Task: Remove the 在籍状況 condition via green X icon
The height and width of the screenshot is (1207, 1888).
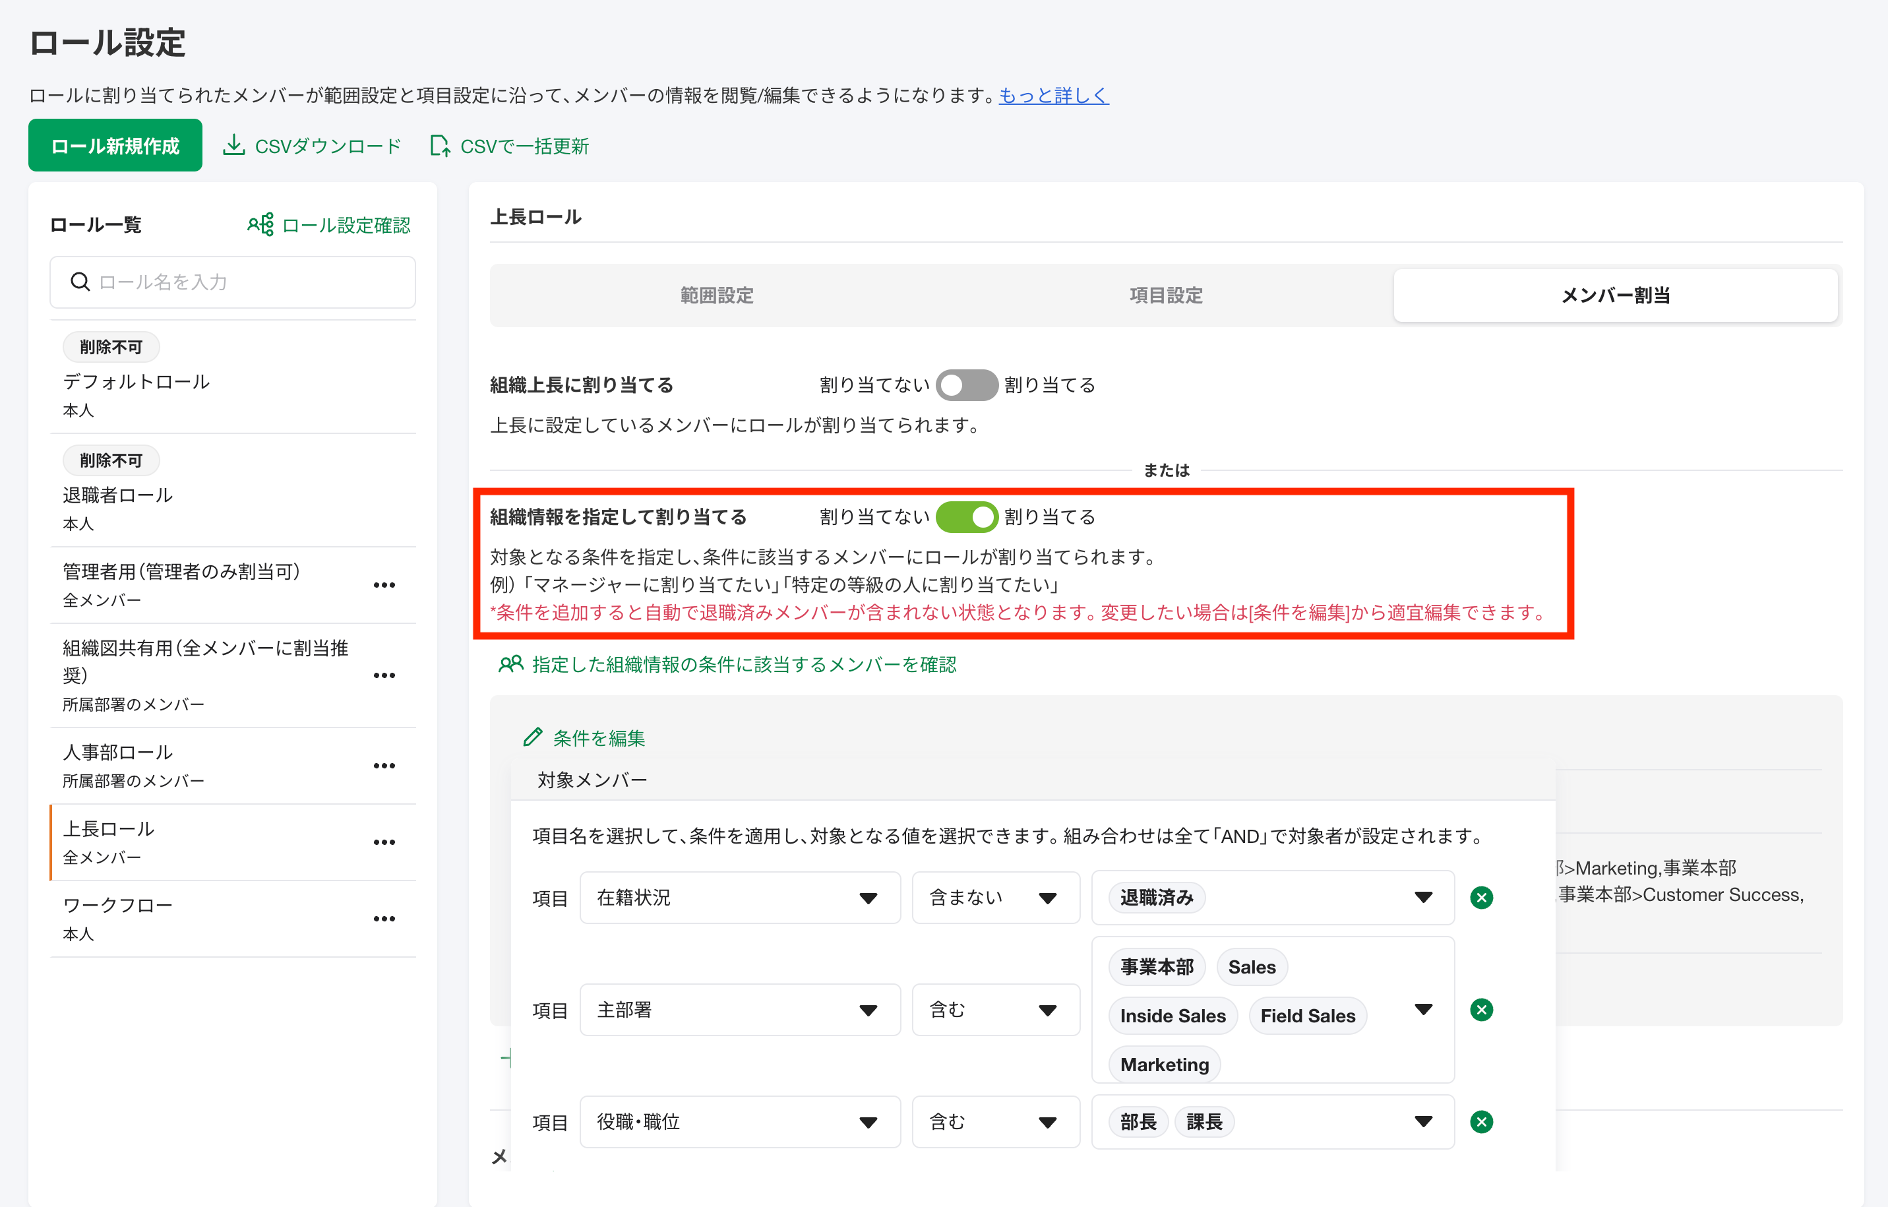Action: tap(1482, 897)
